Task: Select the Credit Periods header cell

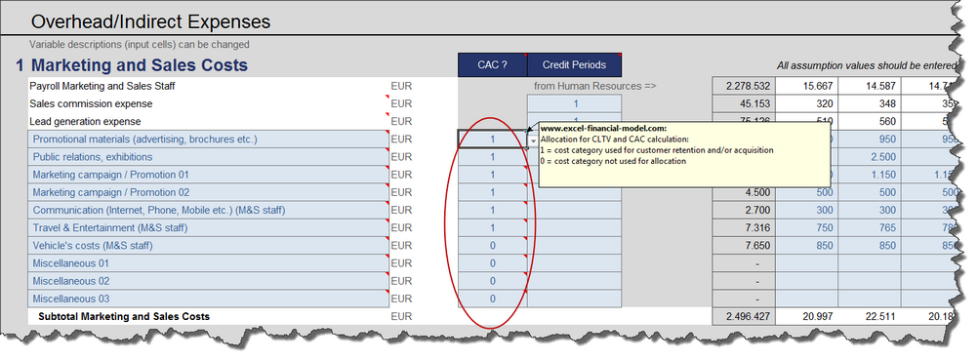Action: 575,64
